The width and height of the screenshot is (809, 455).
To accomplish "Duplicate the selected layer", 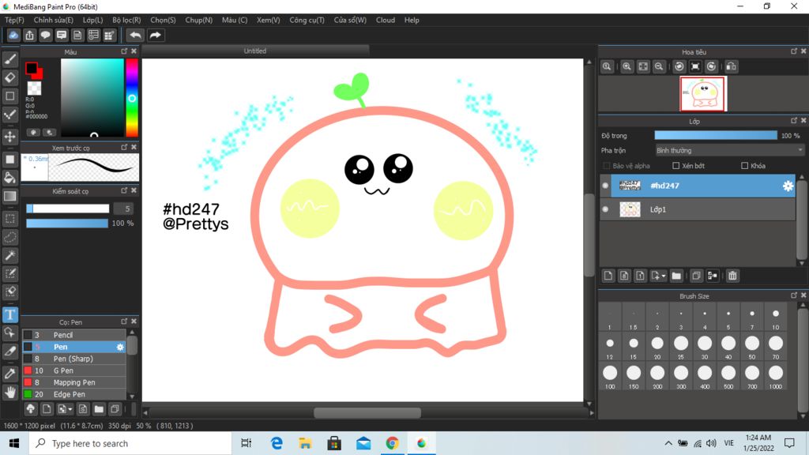I will [696, 276].
